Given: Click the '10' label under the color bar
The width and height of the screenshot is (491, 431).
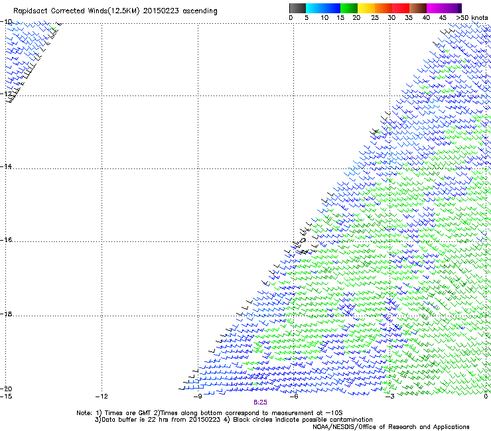Looking at the screenshot, I should tap(324, 18).
